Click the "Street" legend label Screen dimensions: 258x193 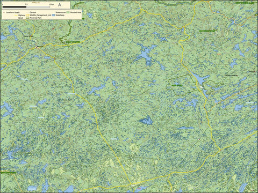pyautogui.click(x=20, y=18)
